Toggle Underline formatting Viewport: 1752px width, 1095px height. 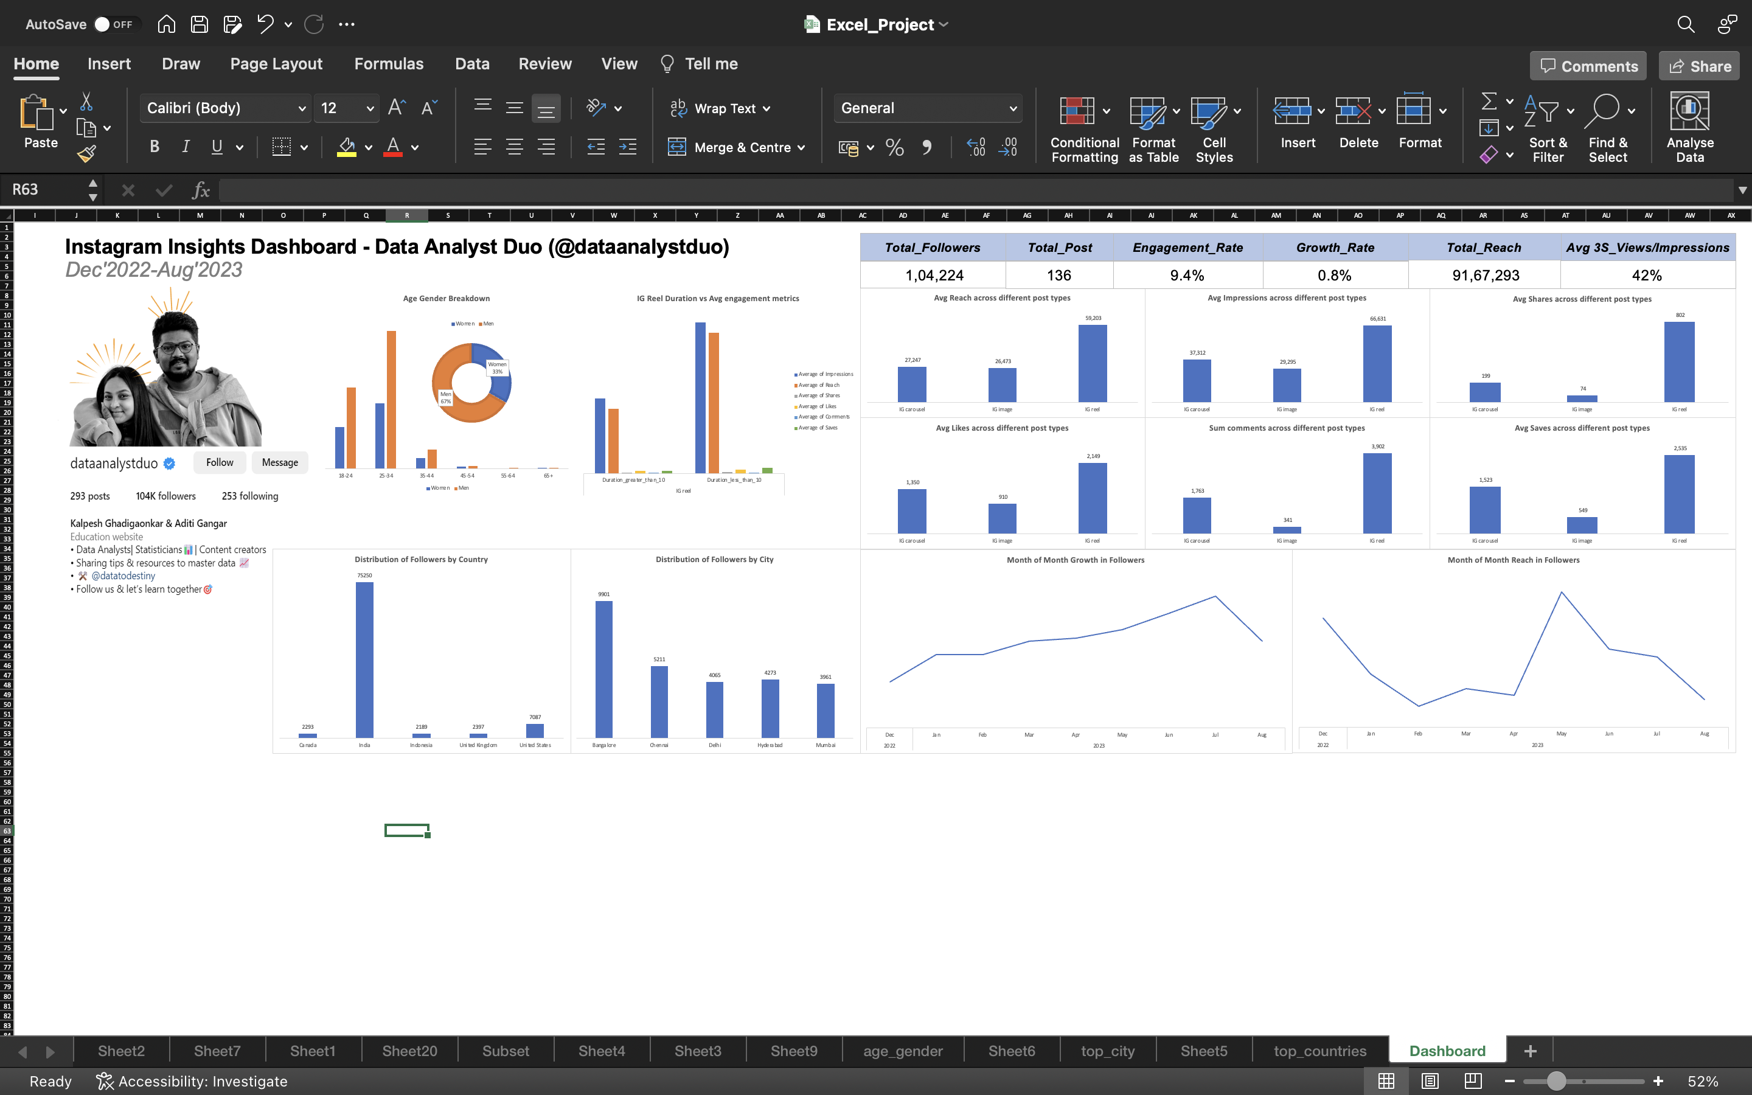217,147
